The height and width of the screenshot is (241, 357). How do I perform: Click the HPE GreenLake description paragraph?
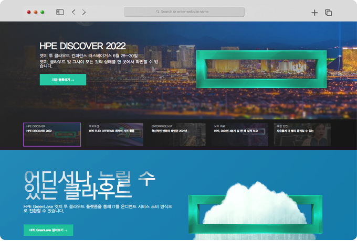tap(98, 209)
